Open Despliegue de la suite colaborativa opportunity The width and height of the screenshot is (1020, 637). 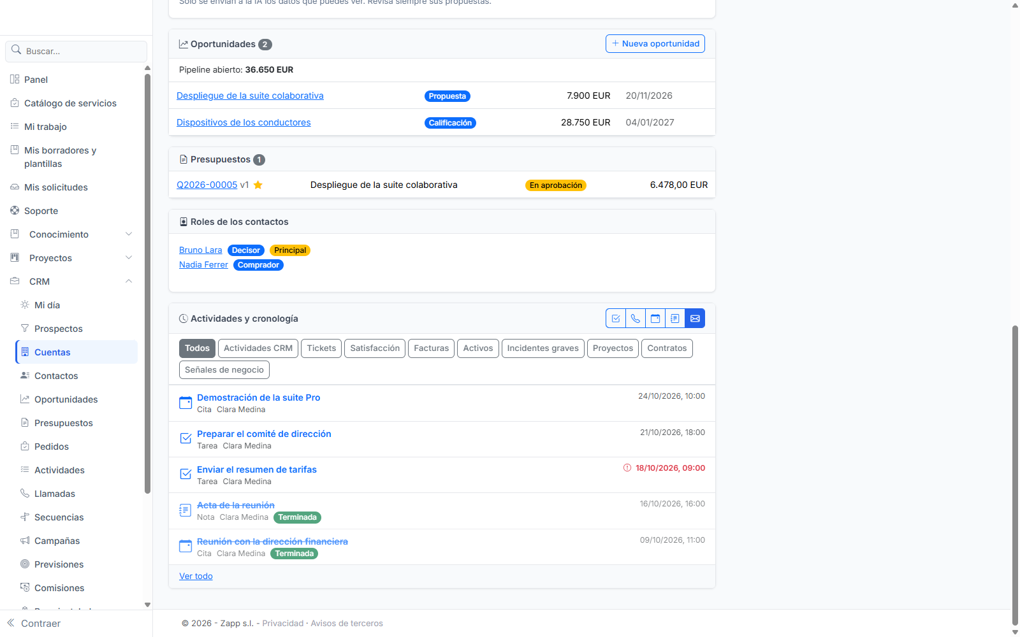pyautogui.click(x=250, y=96)
